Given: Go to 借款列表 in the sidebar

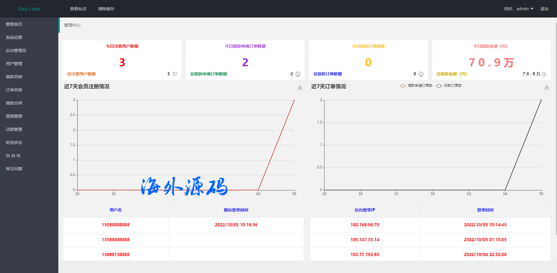Looking at the screenshot, I should click(x=14, y=77).
